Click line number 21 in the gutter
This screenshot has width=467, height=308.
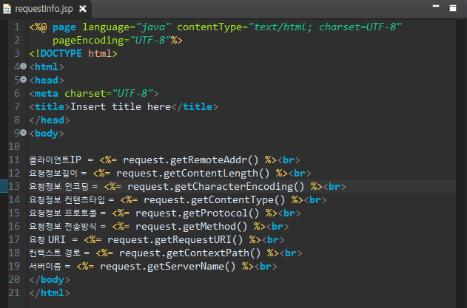14,292
